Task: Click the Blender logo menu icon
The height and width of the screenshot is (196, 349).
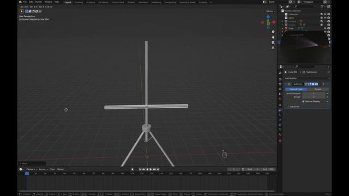Action: [x=20, y=2]
